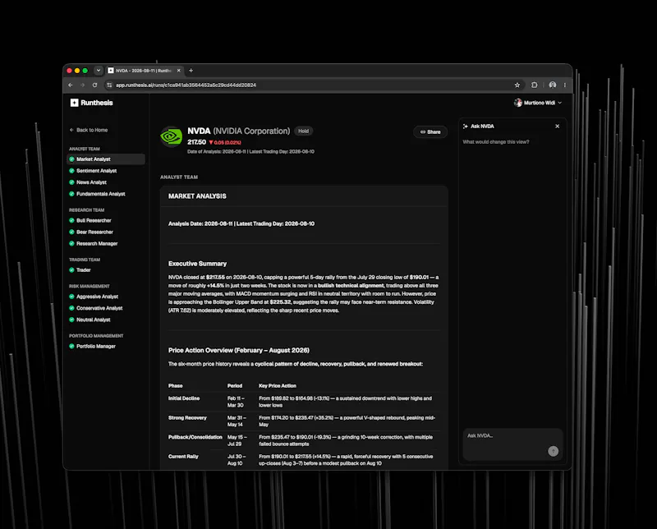The height and width of the screenshot is (529, 657).
Task: Click the Strong Recovery table row label
Action: [187, 418]
